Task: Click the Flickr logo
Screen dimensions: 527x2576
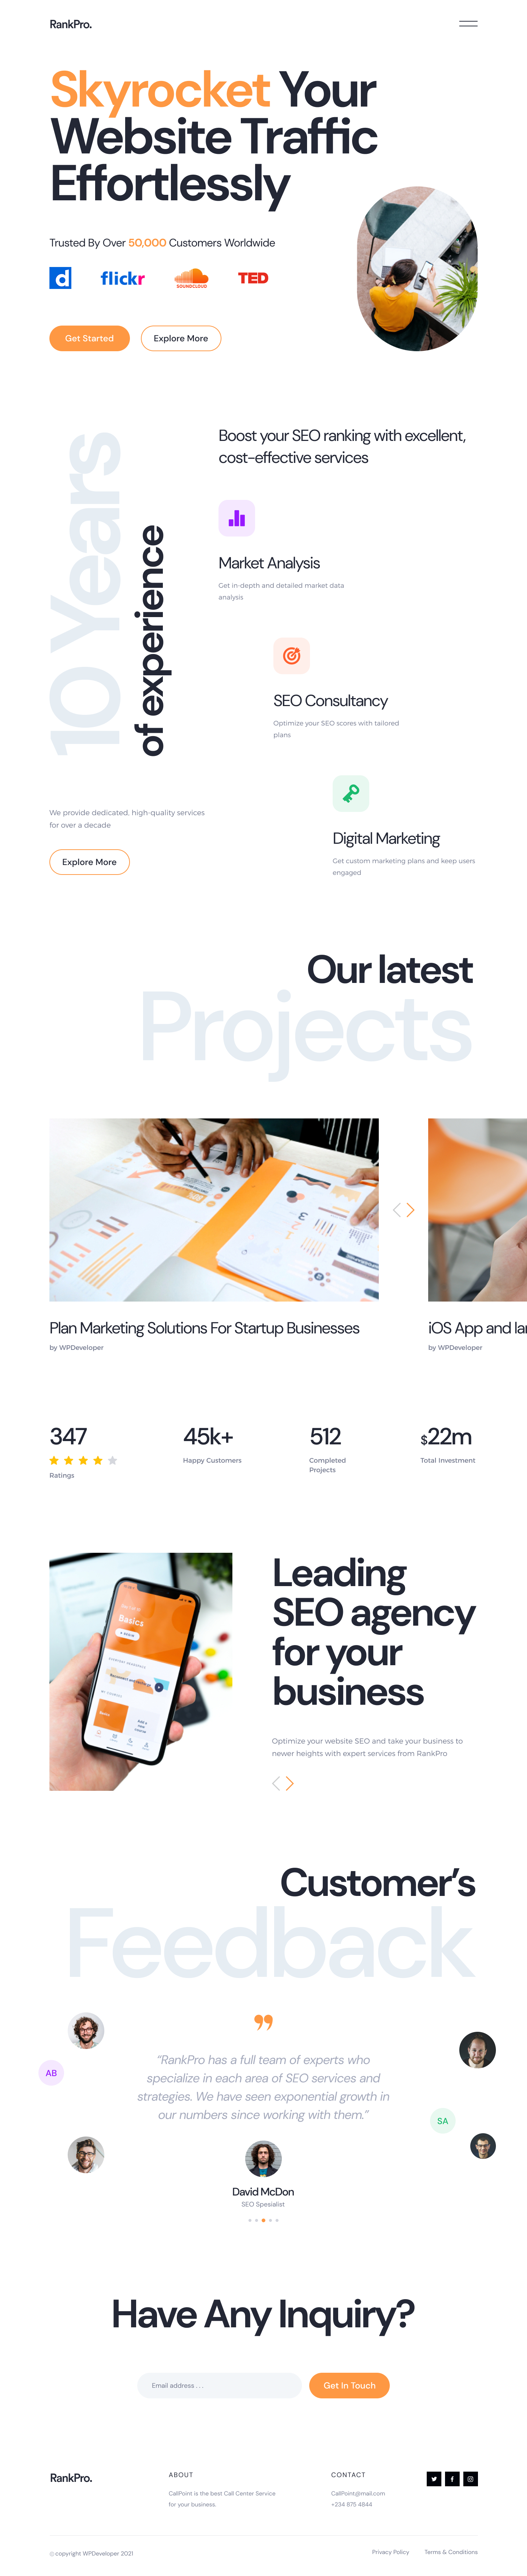Action: tap(122, 278)
